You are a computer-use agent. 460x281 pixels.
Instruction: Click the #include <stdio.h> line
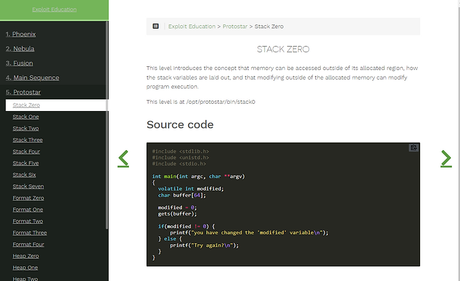point(179,164)
